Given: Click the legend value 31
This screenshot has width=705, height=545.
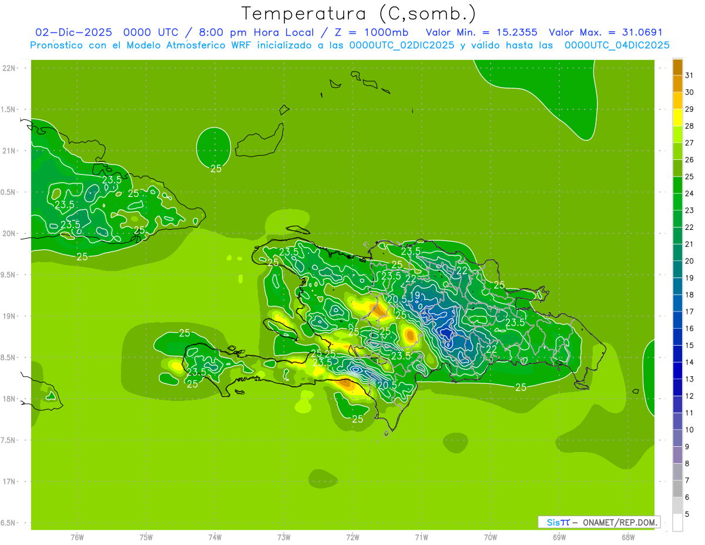Looking at the screenshot, I should [x=690, y=75].
